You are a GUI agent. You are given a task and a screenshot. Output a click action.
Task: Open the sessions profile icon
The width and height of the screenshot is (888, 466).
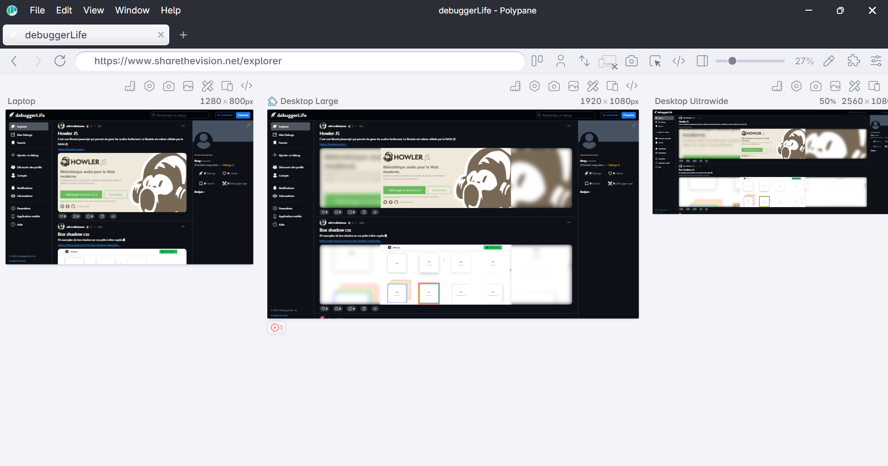561,61
